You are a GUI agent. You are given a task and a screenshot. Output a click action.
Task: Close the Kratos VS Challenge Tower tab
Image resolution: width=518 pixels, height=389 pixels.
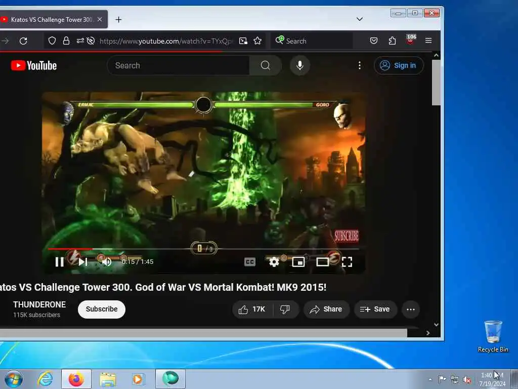click(100, 20)
